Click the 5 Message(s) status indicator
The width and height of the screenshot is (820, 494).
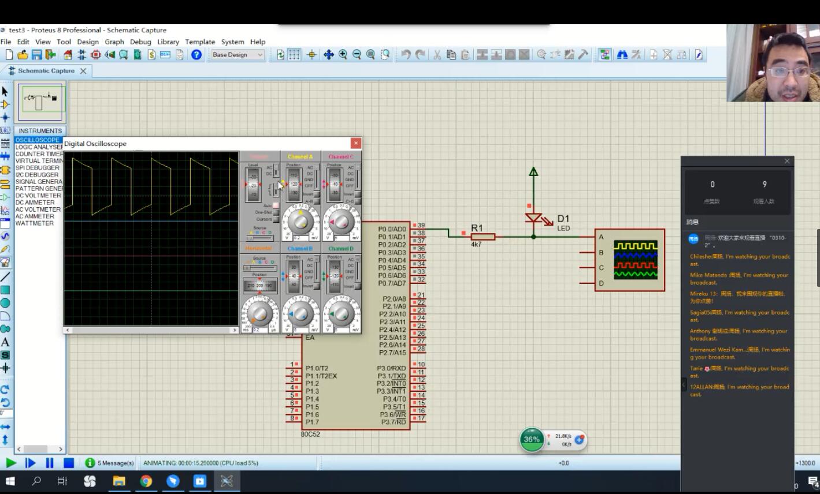[110, 463]
